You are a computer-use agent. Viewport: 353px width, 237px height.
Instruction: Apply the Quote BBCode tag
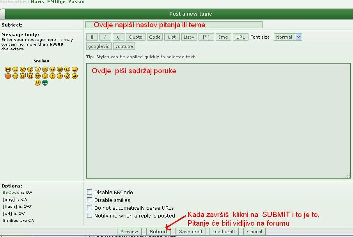pyautogui.click(x=136, y=37)
